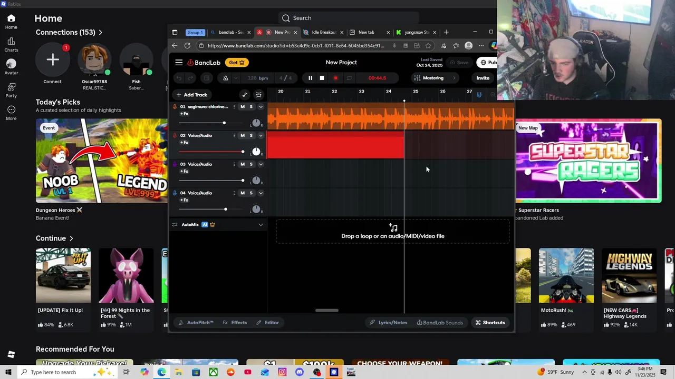Click the Shortcuts button

(x=490, y=323)
